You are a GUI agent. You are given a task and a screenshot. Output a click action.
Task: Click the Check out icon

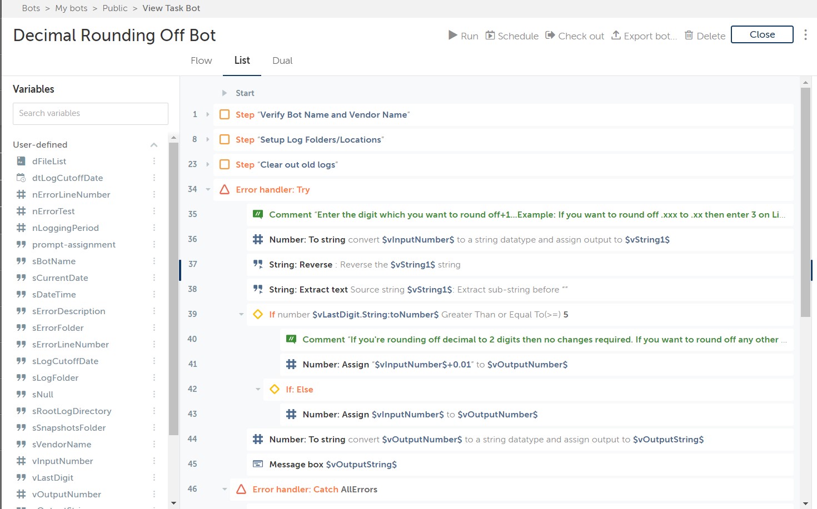pyautogui.click(x=550, y=36)
